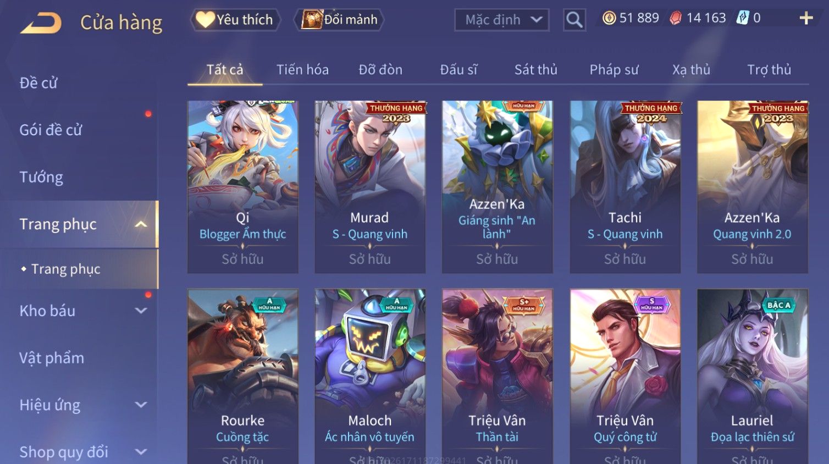The image size is (829, 464).
Task: Open search with the magnifier icon
Action: point(574,20)
